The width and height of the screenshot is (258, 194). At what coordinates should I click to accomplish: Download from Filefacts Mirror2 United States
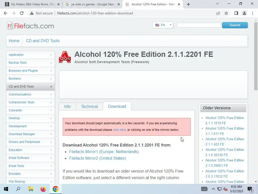coord(98,158)
